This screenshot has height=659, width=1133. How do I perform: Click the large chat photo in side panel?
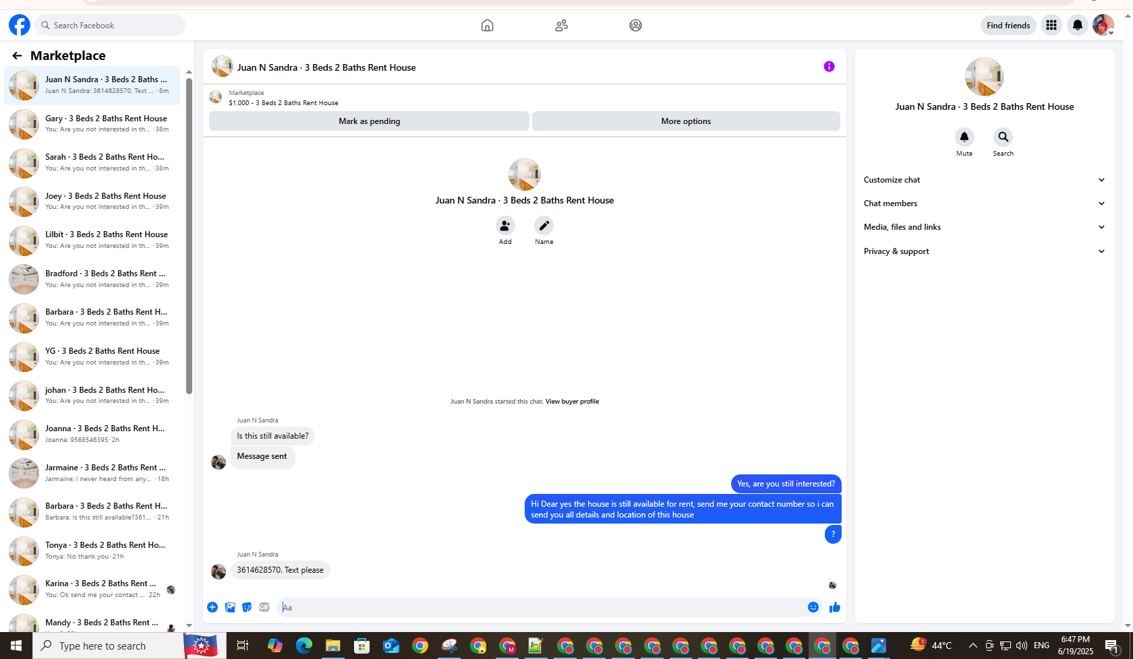click(984, 77)
